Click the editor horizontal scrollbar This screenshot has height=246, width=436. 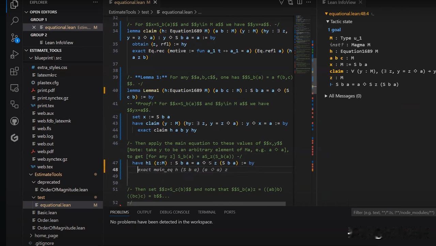click(206, 204)
